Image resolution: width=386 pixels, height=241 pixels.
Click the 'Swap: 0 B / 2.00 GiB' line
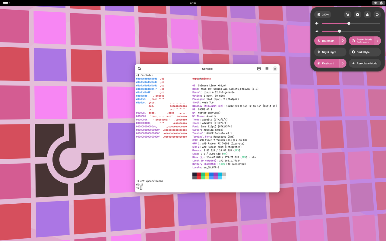pos(209,154)
